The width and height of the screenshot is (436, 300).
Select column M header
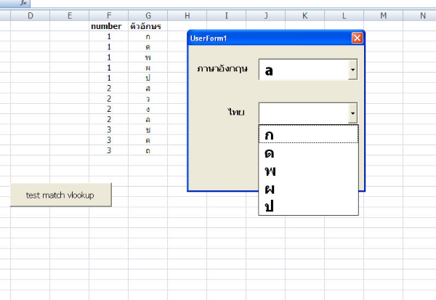[x=384, y=15]
